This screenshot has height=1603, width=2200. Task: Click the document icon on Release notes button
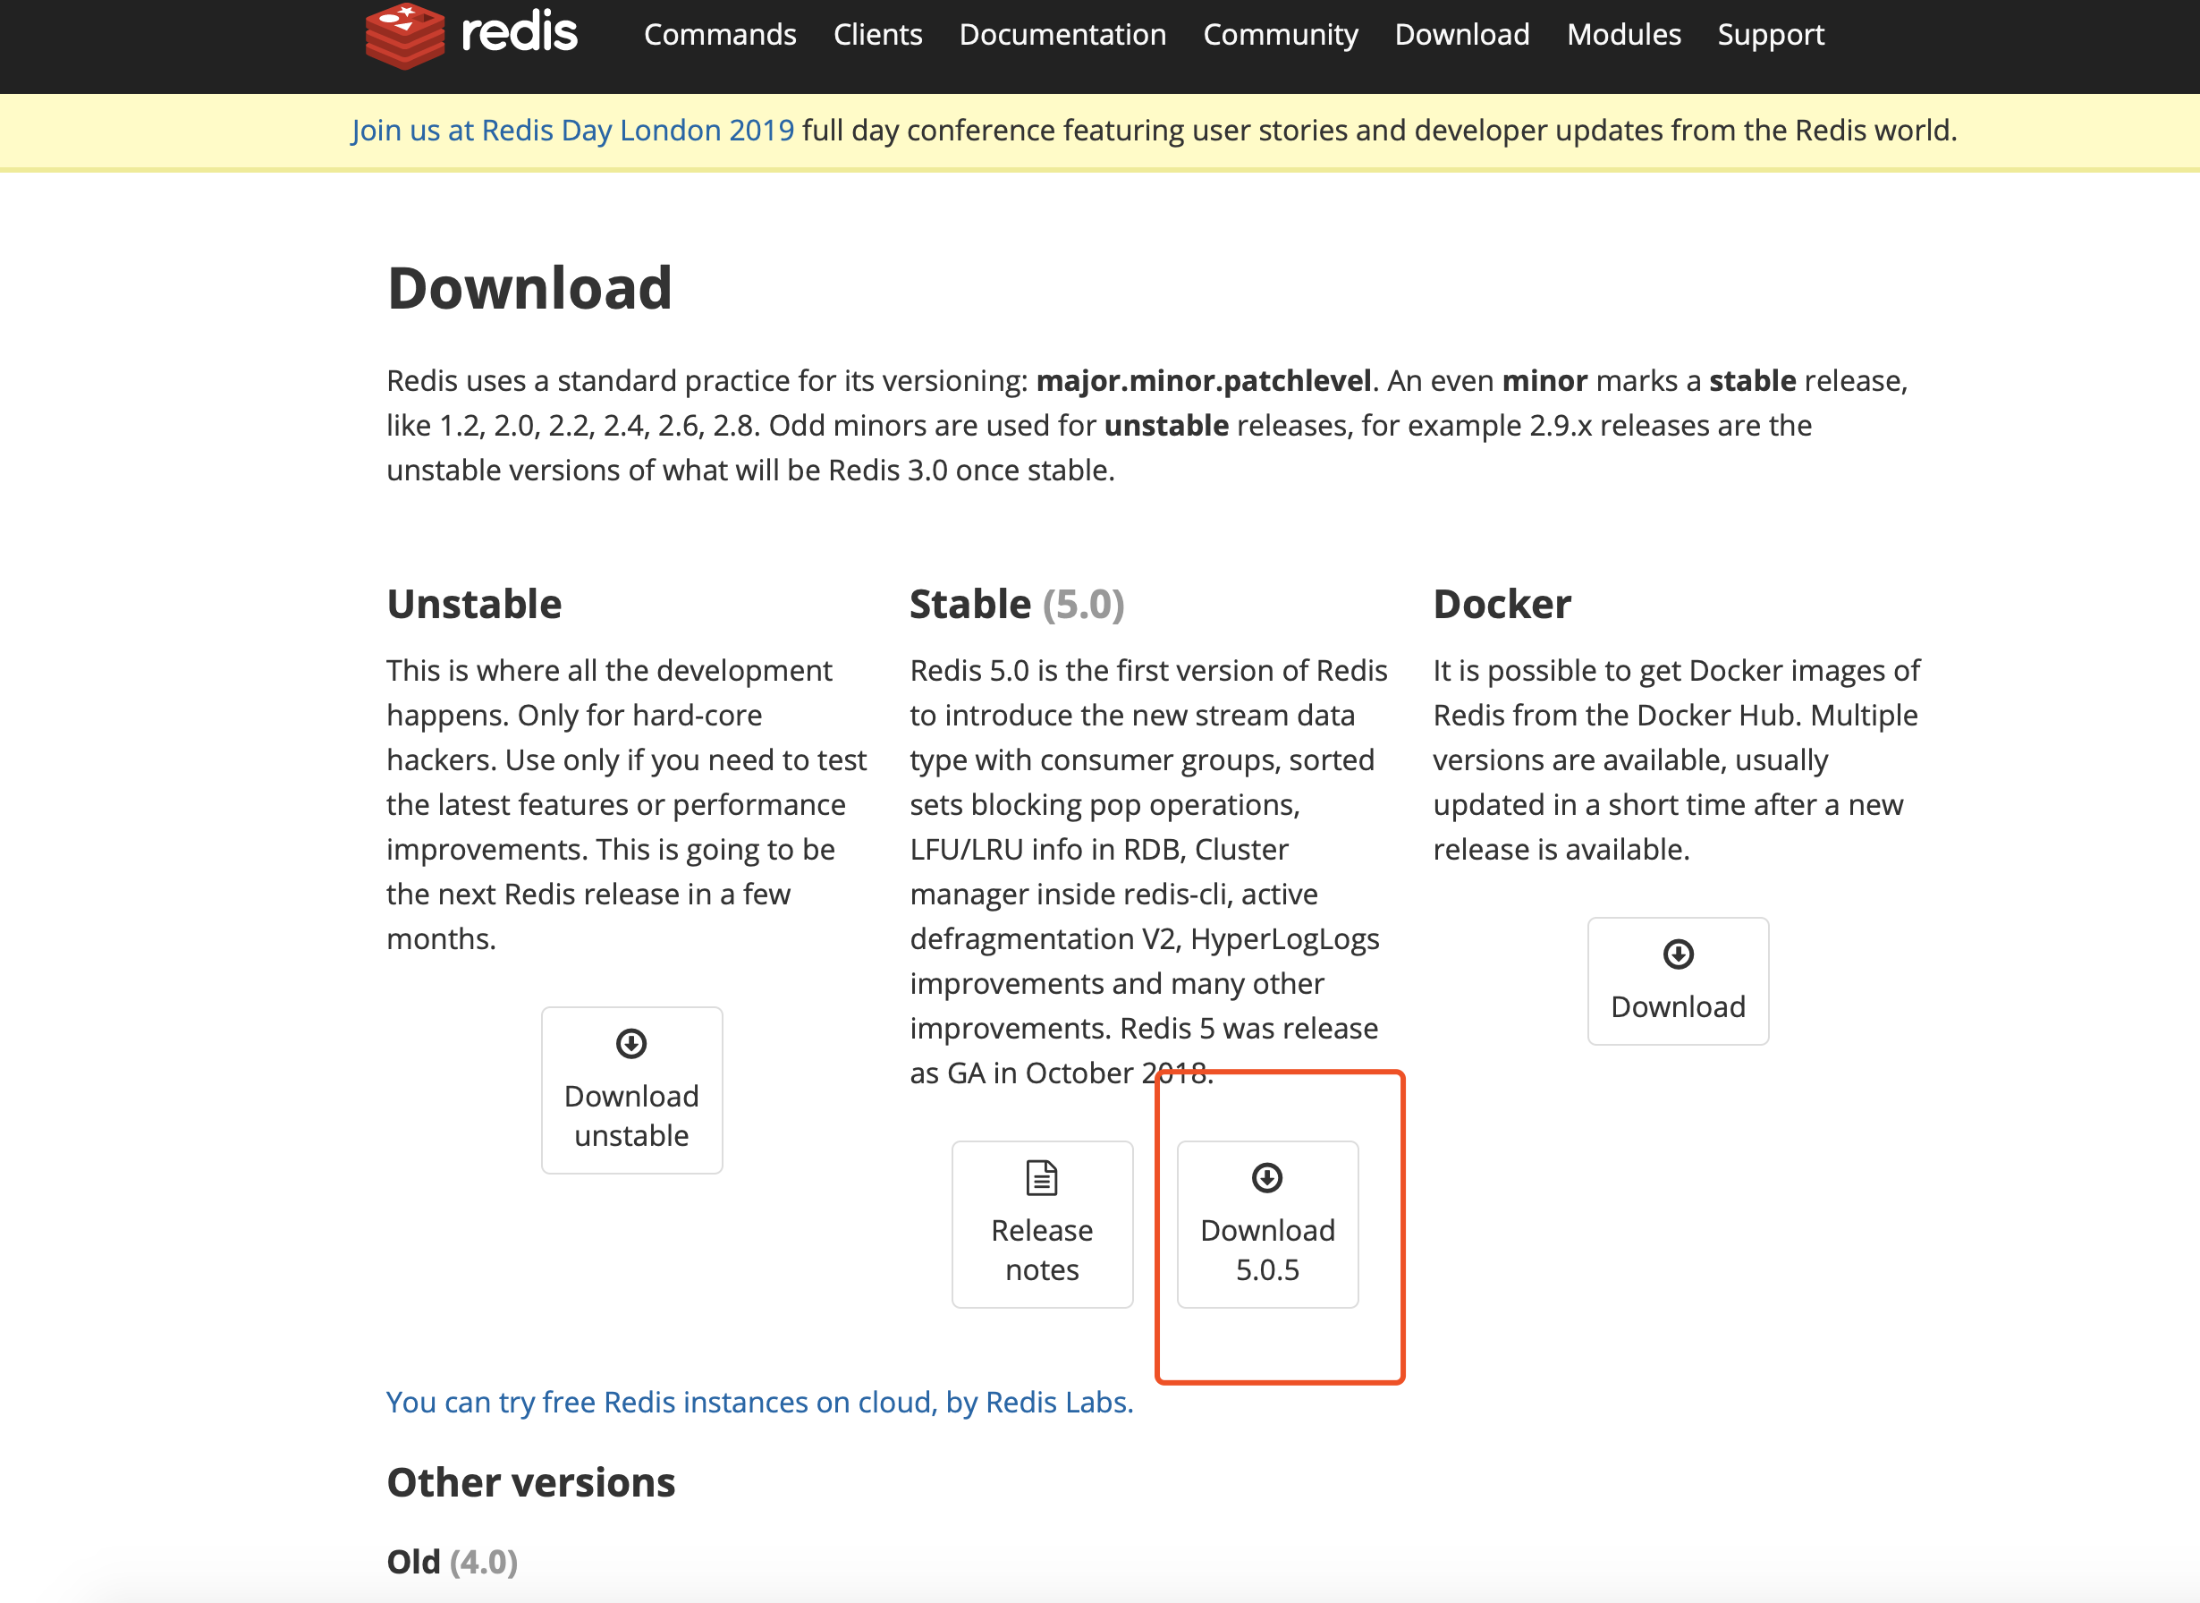pos(1041,1178)
